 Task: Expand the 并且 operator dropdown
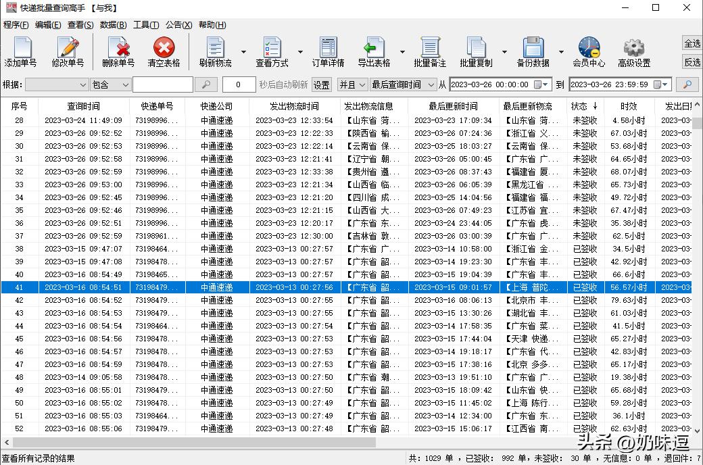point(362,84)
